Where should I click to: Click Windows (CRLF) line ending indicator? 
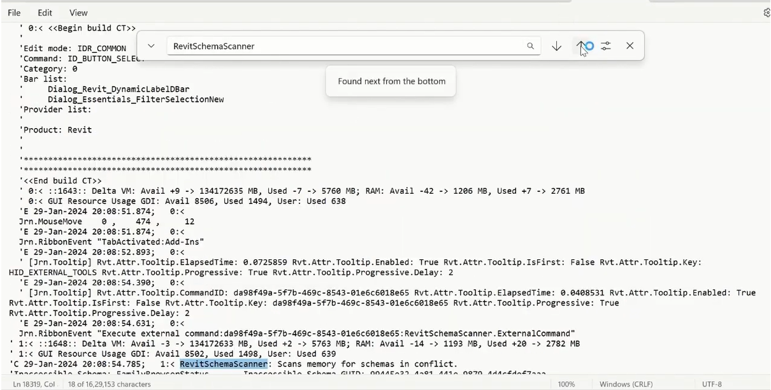[x=626, y=384]
